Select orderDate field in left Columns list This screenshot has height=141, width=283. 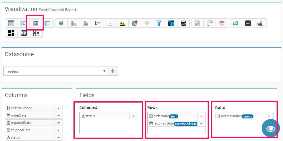pyautogui.click(x=30, y=115)
